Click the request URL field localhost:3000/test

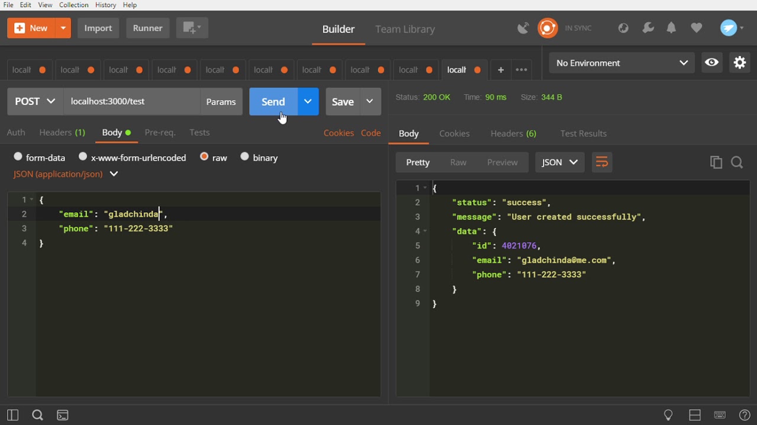[x=131, y=102]
